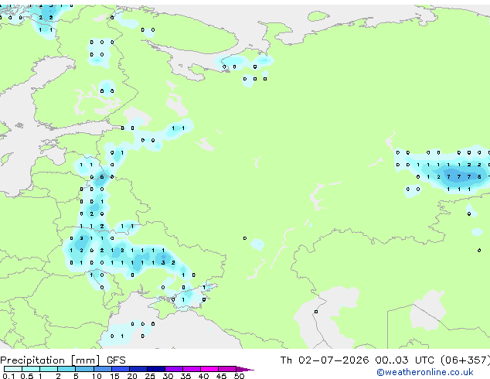Click the 0.5–1 mm legend color box
The width and height of the screenshot is (490, 379).
tap(31, 369)
